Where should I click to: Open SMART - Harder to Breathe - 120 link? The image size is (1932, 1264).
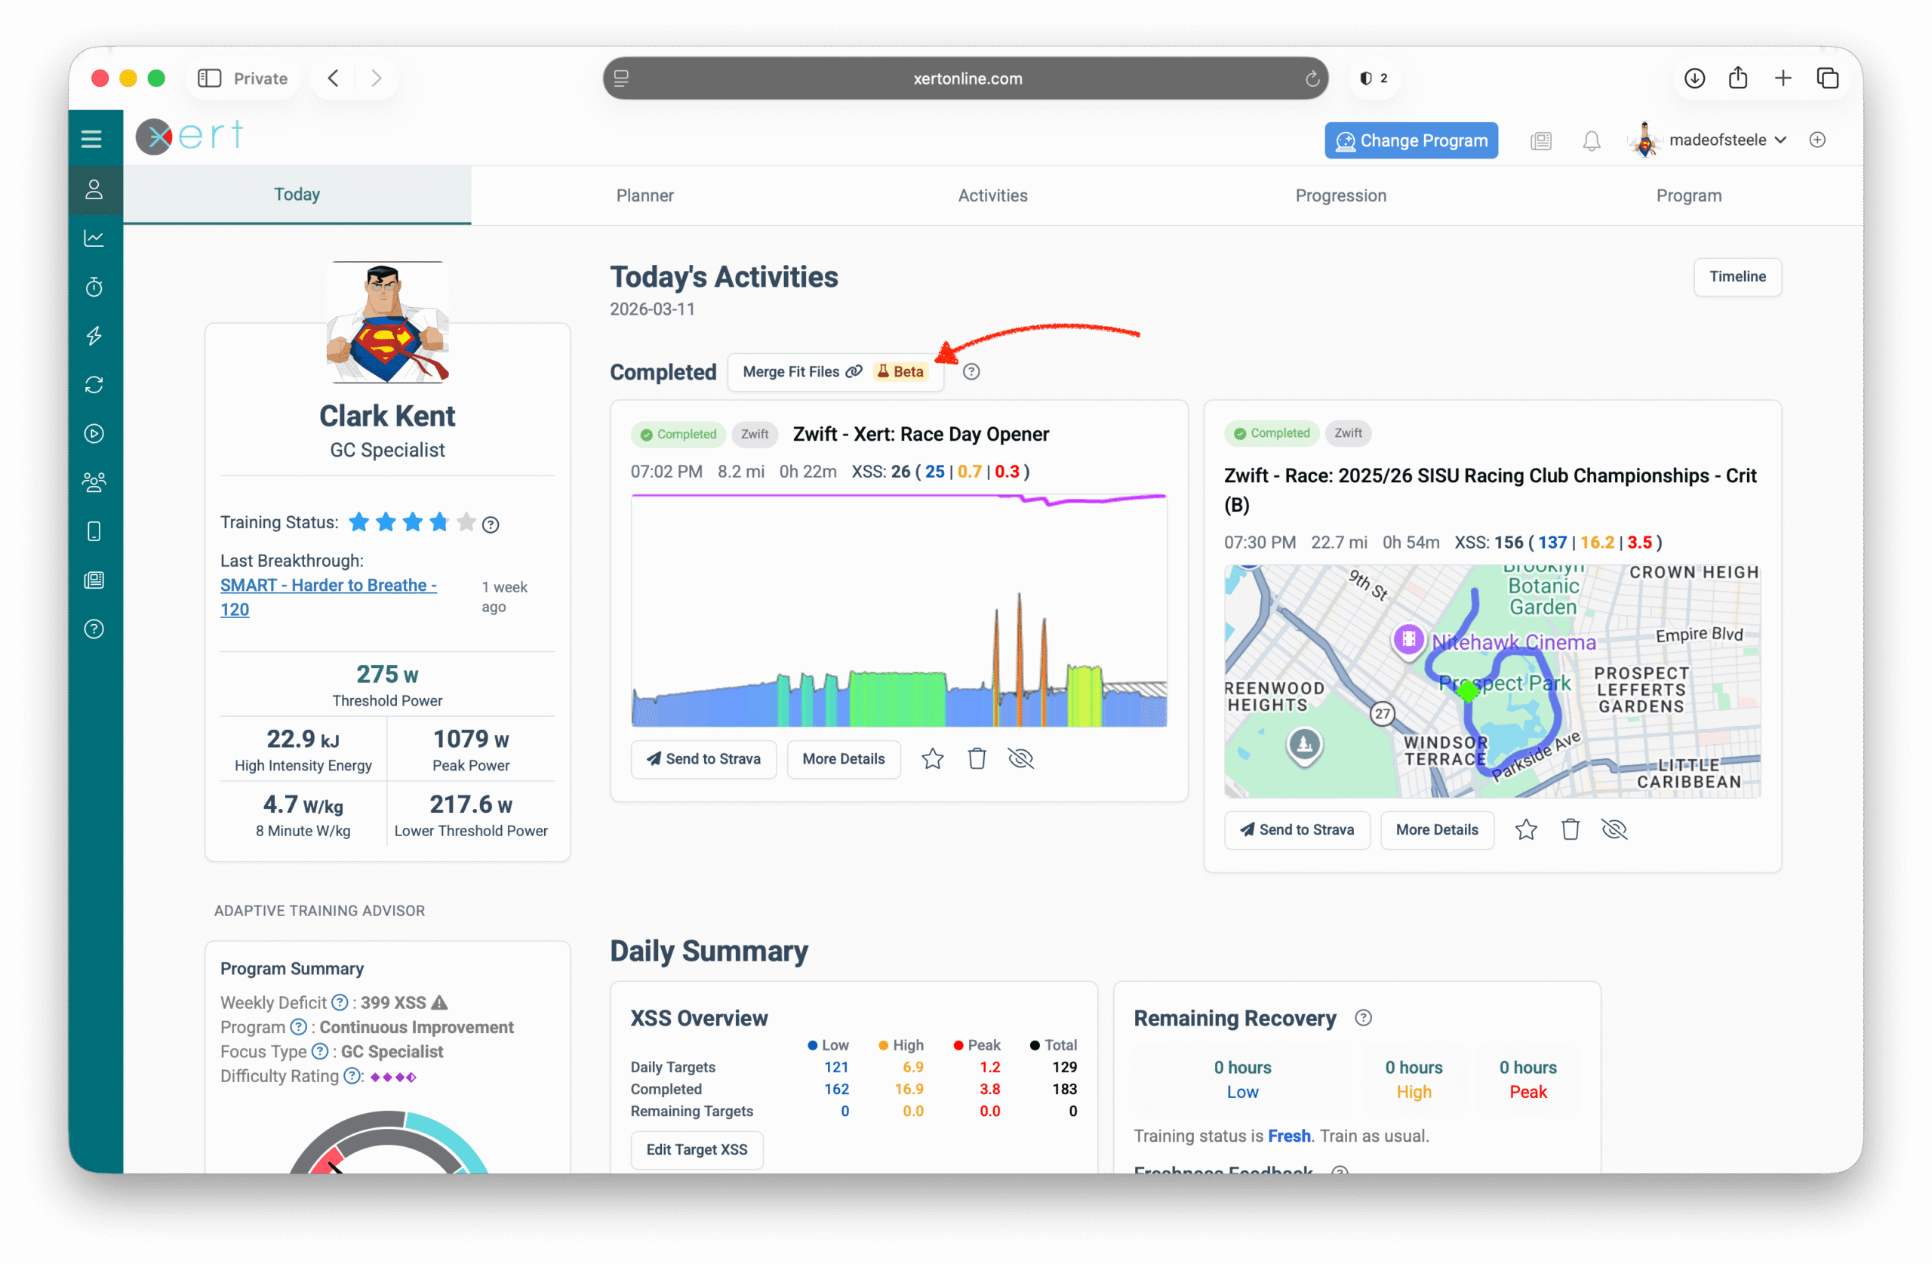click(x=329, y=597)
